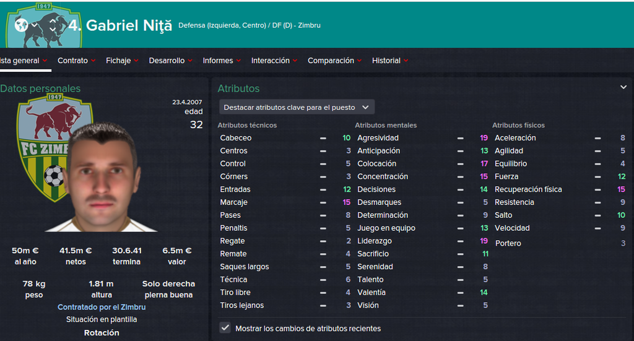Click the previous-player up chevron
Viewport: 634px width, 341px height.
[53, 20]
